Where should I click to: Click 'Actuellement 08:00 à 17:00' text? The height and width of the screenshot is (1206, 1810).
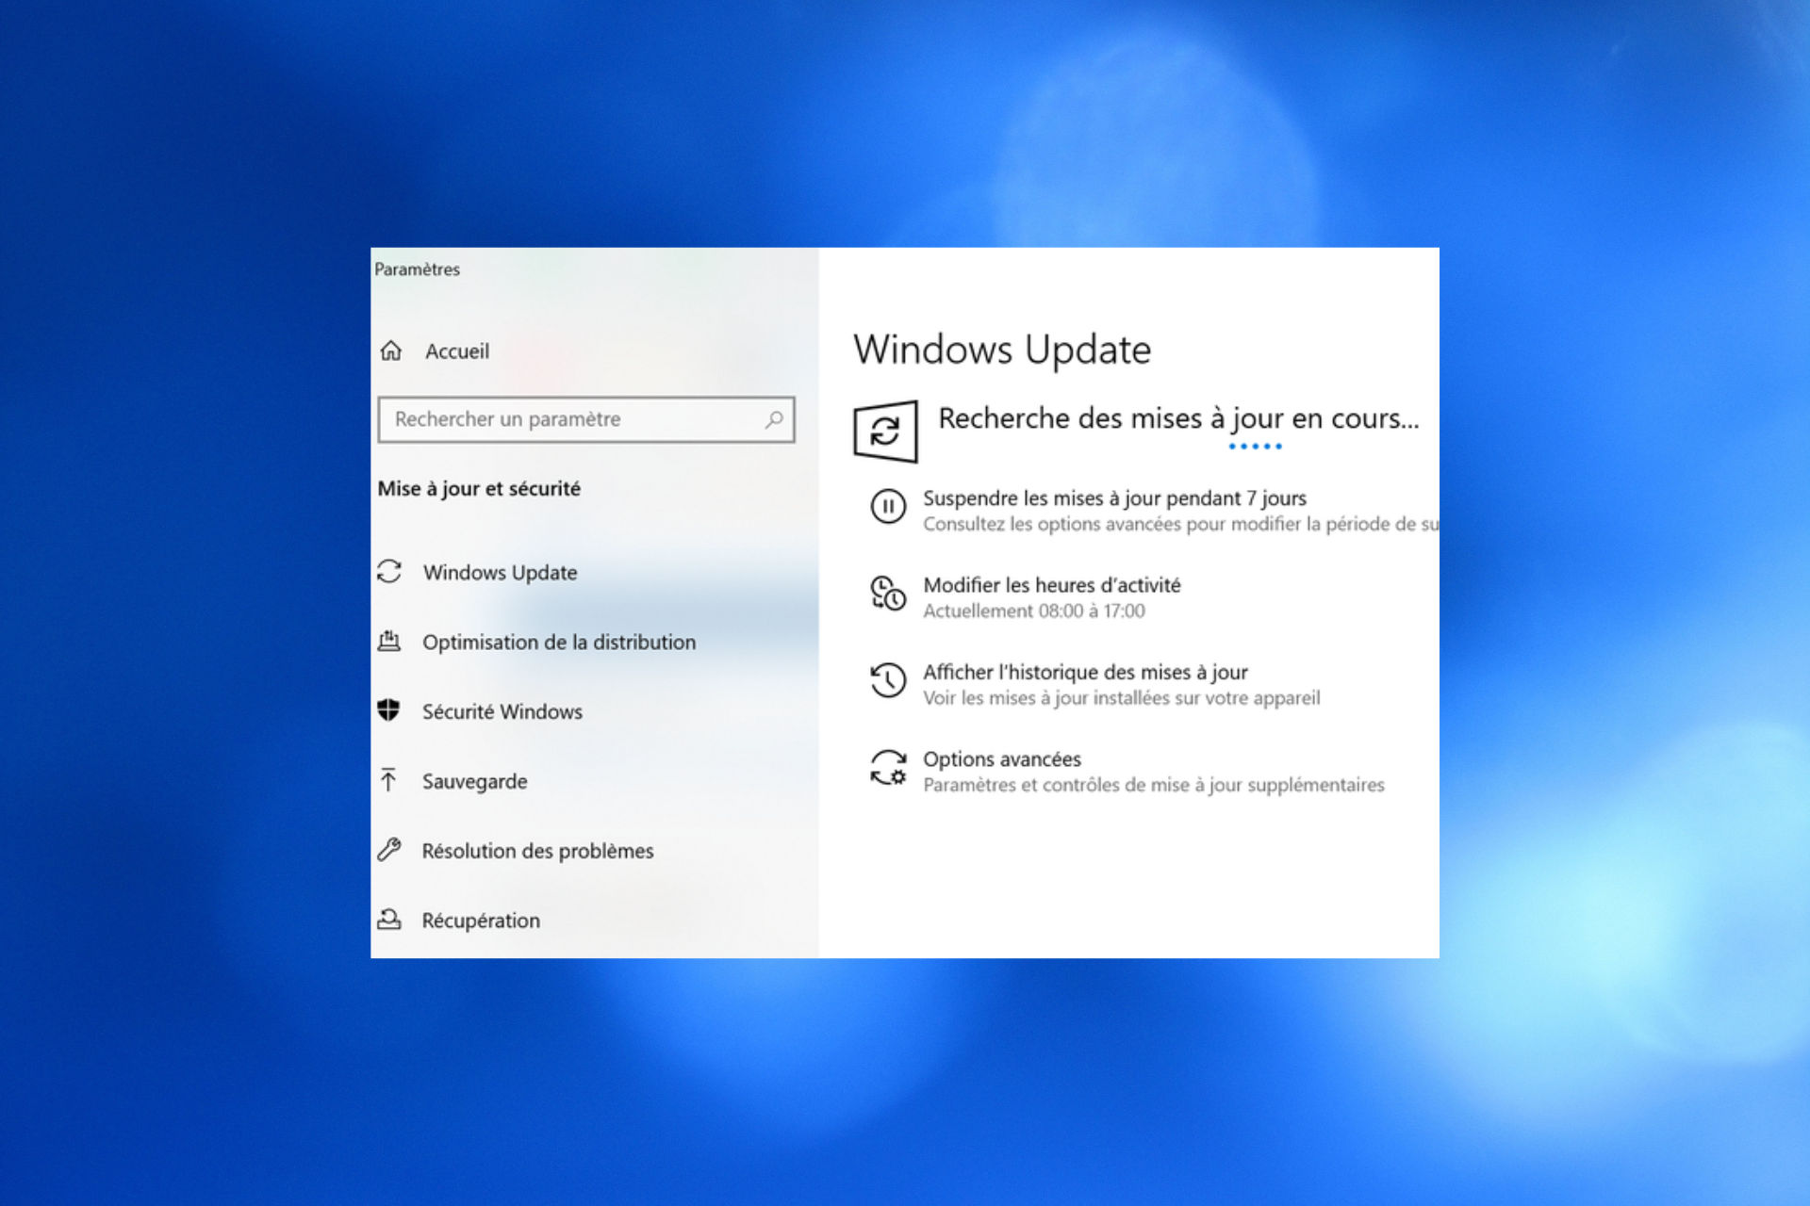1034,611
